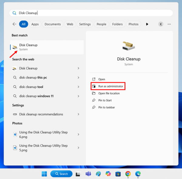Click the Disk Cleanup icon under Search the web
Viewport: 182px width, 179px height.
pos(15,68)
